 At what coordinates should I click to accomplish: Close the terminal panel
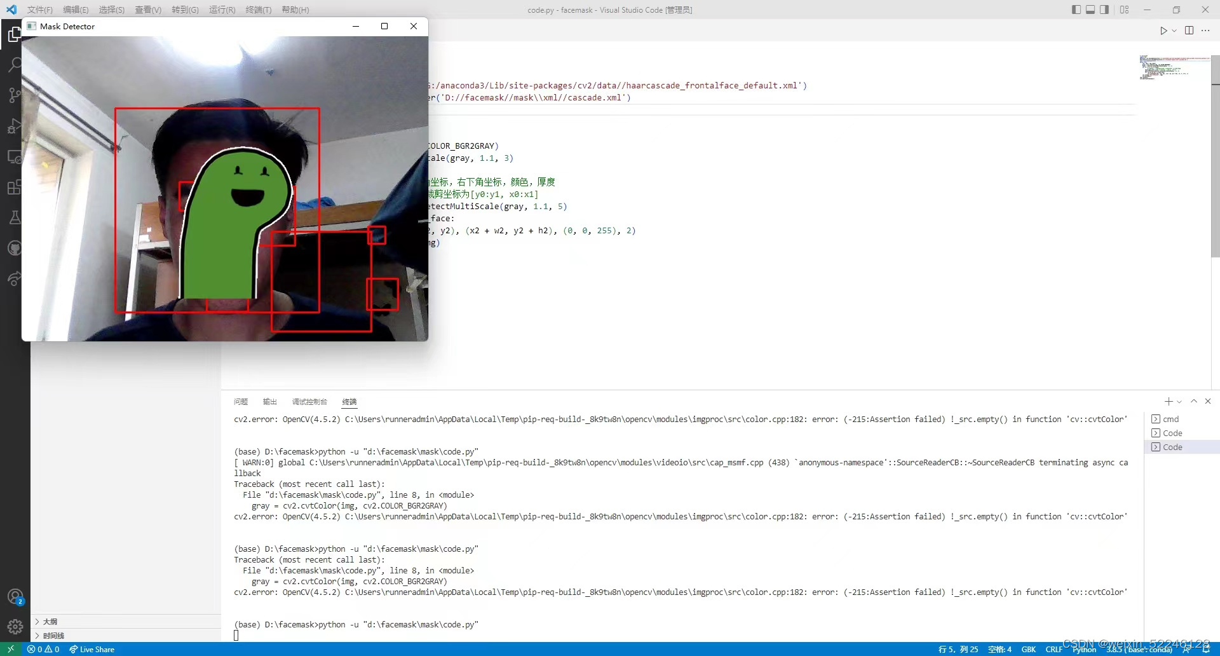tap(1208, 401)
